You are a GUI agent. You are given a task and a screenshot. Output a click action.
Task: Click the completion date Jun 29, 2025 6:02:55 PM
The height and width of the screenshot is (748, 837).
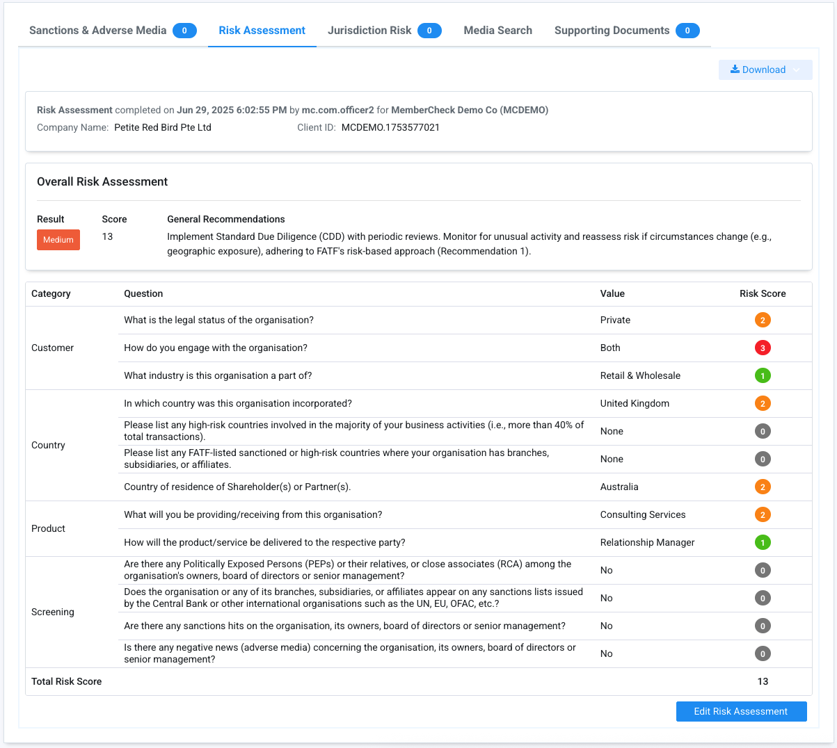pyautogui.click(x=232, y=110)
